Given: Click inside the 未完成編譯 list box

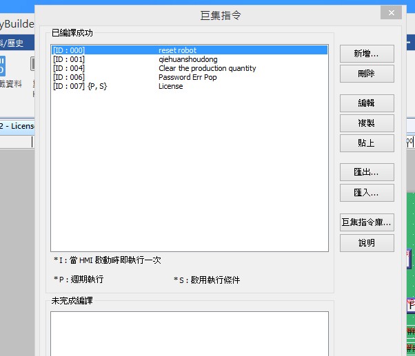Looking at the screenshot, I should pyautogui.click(x=188, y=334).
